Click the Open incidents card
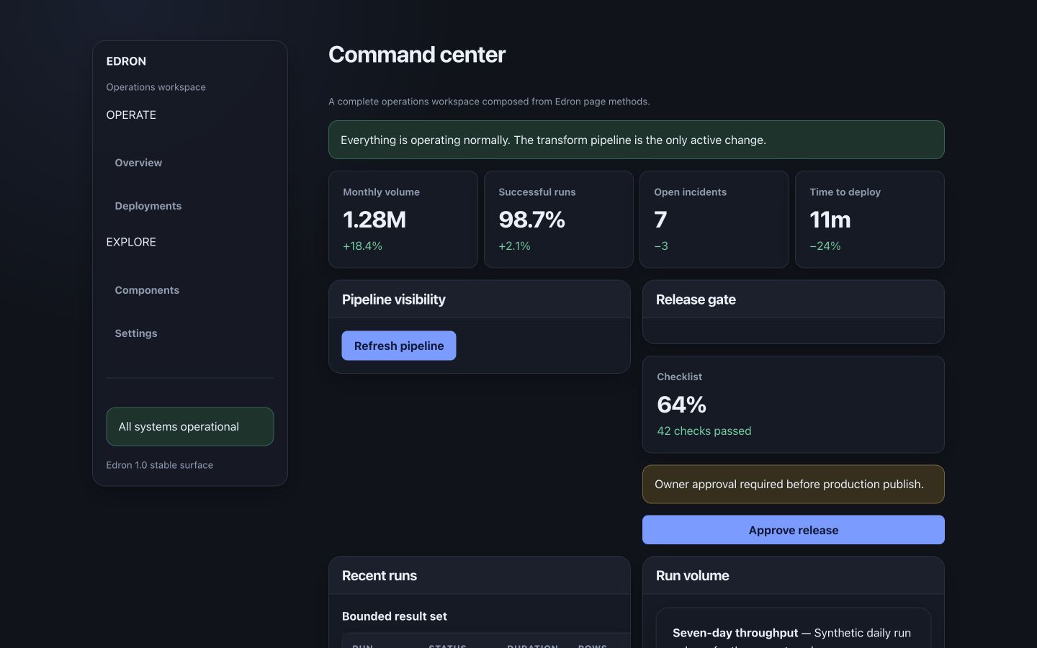The width and height of the screenshot is (1037, 648). (x=714, y=220)
